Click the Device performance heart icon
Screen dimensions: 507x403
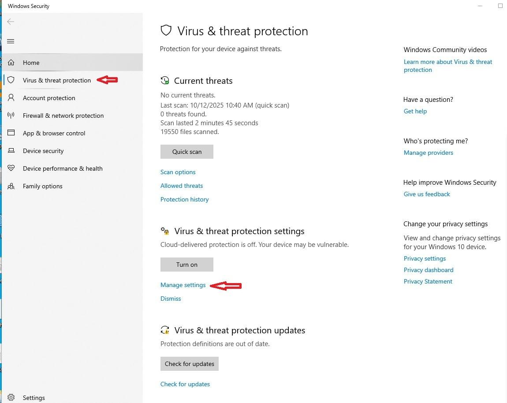11,168
